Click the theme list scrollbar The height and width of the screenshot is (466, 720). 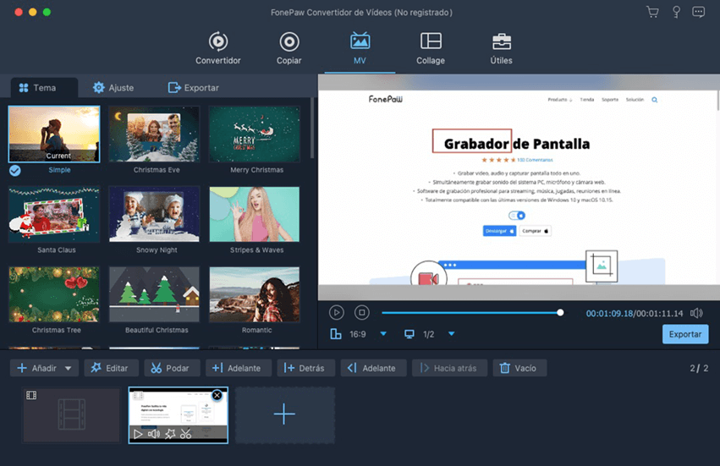click(312, 128)
